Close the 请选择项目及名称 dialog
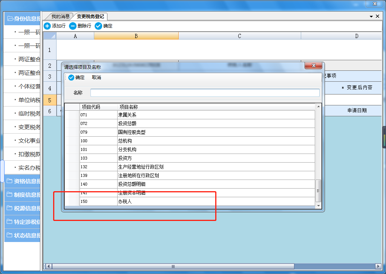 point(313,65)
